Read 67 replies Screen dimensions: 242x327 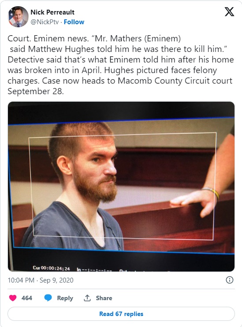[x=121, y=314]
